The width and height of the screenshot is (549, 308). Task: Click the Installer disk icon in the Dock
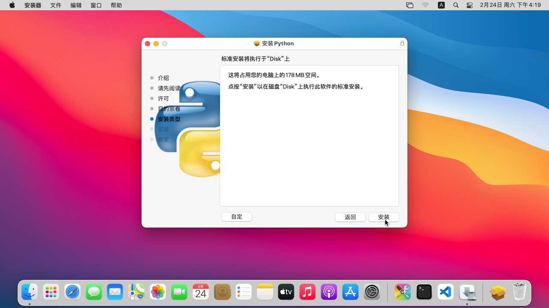(x=467, y=292)
